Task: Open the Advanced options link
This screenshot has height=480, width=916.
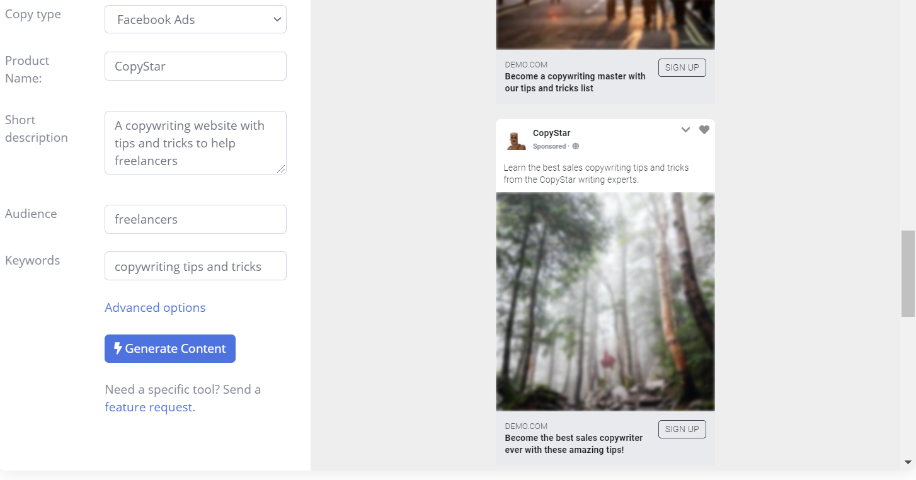Action: coord(155,307)
